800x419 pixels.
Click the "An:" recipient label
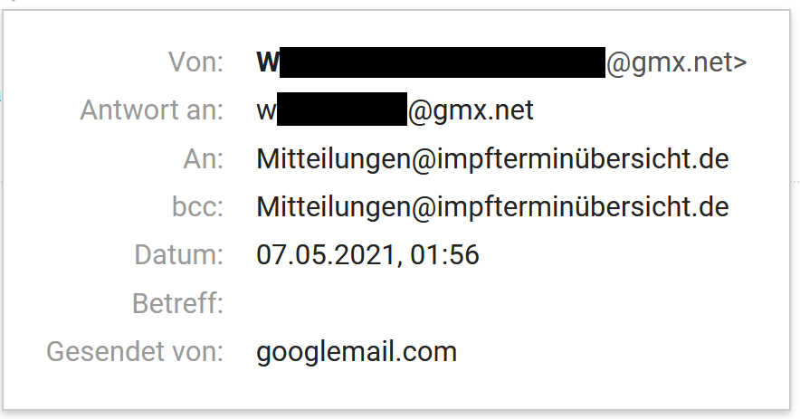coord(203,159)
